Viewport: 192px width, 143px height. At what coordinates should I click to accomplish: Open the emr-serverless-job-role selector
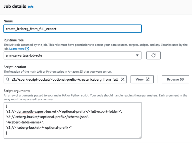pyautogui.click(x=73, y=55)
